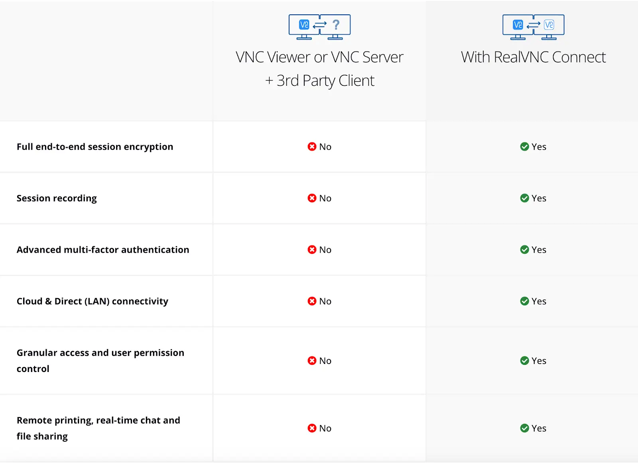Click green check for Full end-to-end encryption
The height and width of the screenshot is (463, 638).
pyautogui.click(x=524, y=147)
